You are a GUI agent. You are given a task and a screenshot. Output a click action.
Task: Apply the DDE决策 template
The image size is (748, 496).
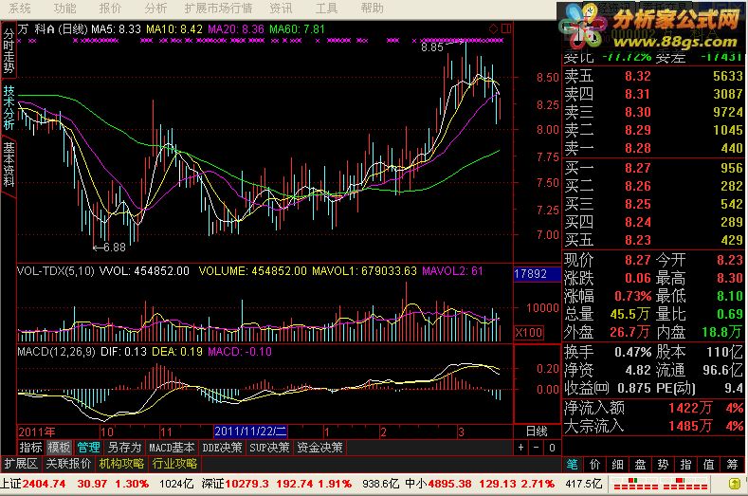point(222,448)
